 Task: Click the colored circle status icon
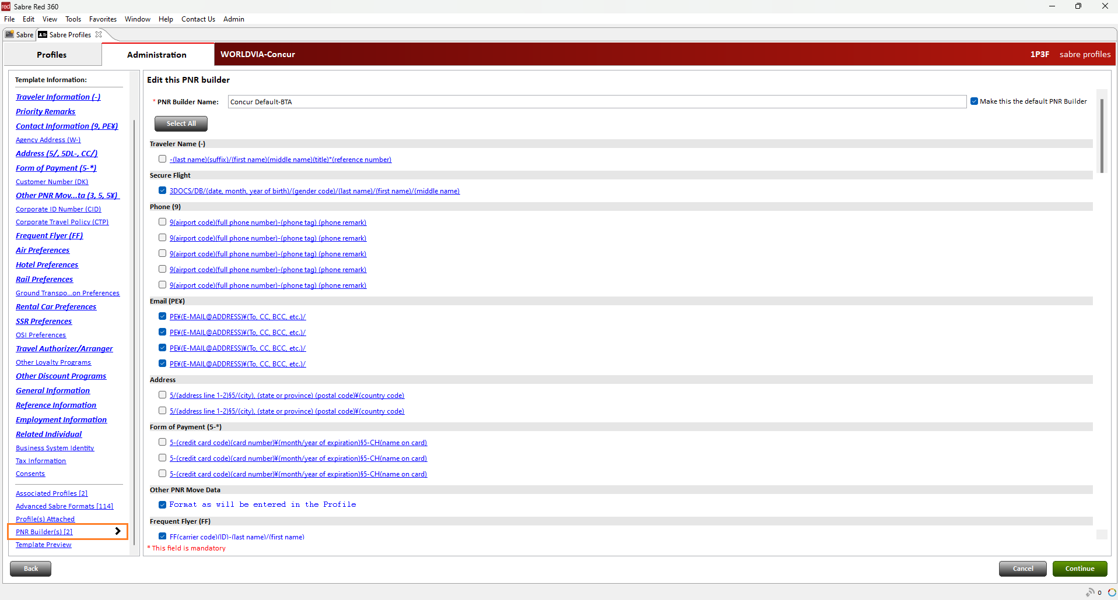[x=1112, y=592]
